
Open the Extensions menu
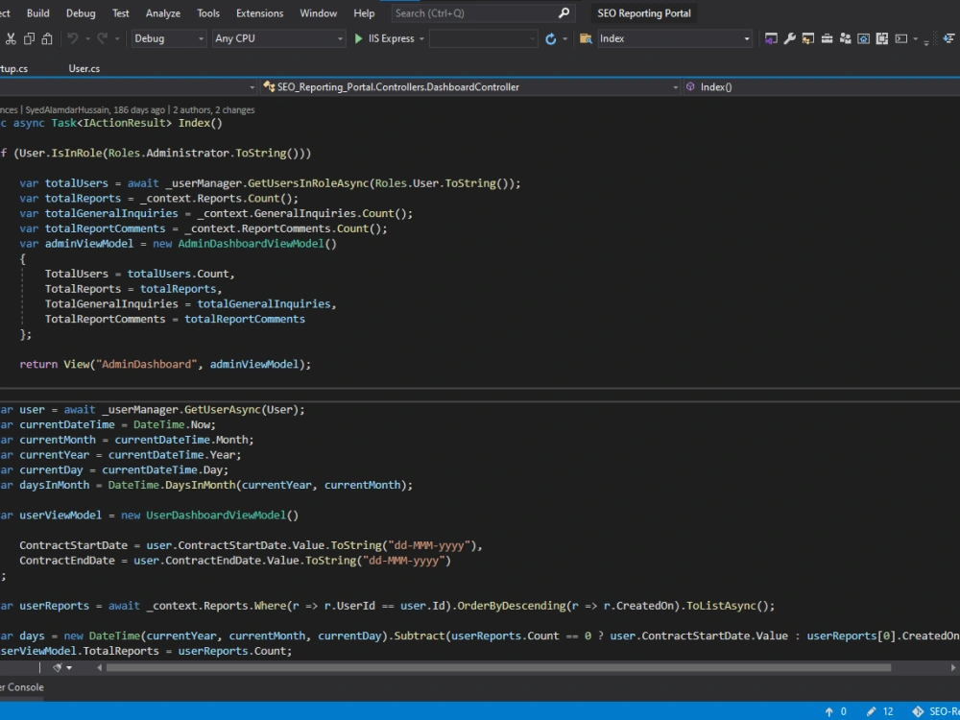pyautogui.click(x=259, y=12)
